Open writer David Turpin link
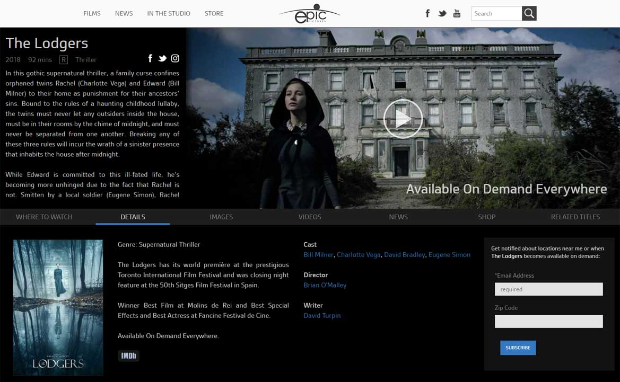 (x=322, y=316)
